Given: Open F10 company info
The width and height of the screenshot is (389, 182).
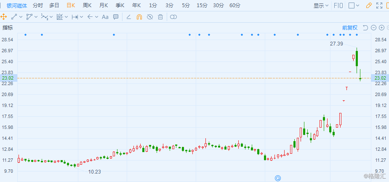Looking at the screenshot, I should click(338, 5).
